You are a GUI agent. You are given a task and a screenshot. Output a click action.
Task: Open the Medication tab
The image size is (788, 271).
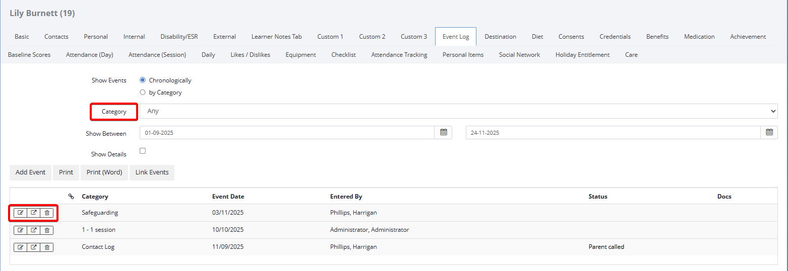click(x=699, y=37)
